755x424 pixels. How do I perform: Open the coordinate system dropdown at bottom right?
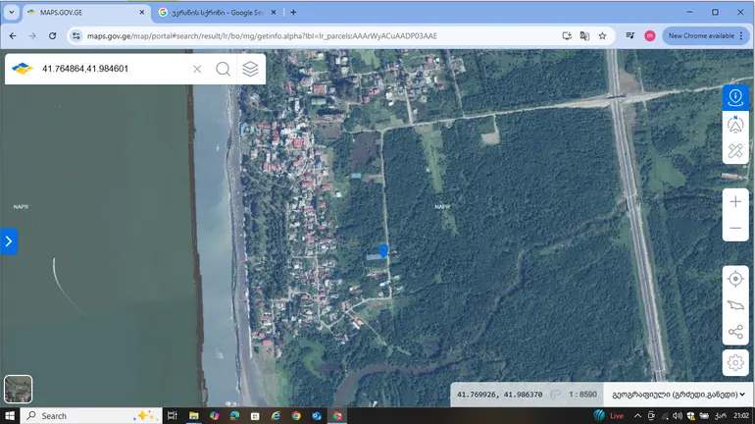pos(679,395)
